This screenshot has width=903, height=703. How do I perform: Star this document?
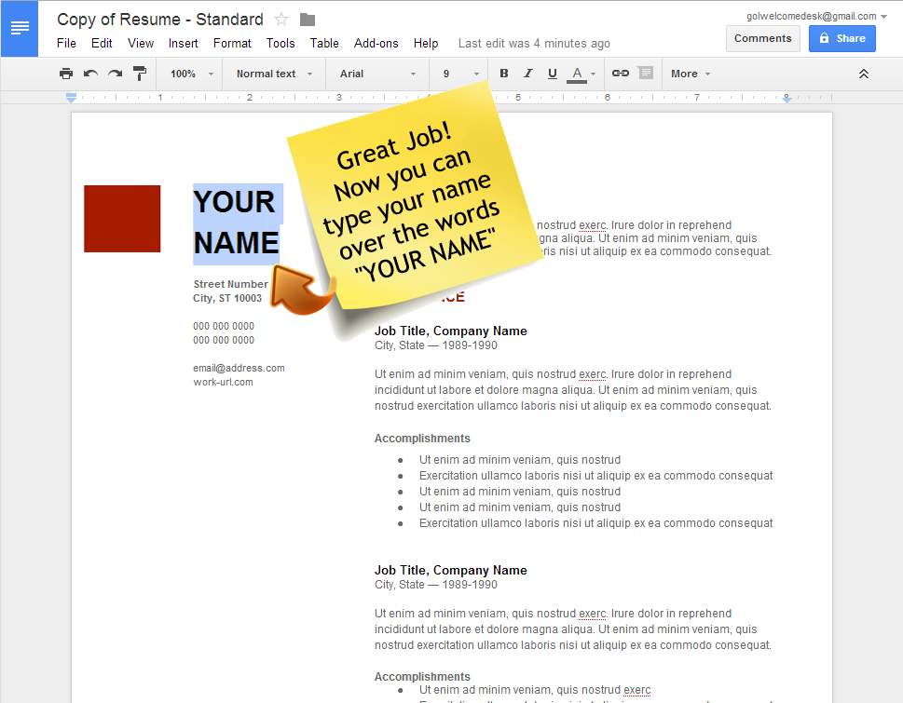coord(281,20)
